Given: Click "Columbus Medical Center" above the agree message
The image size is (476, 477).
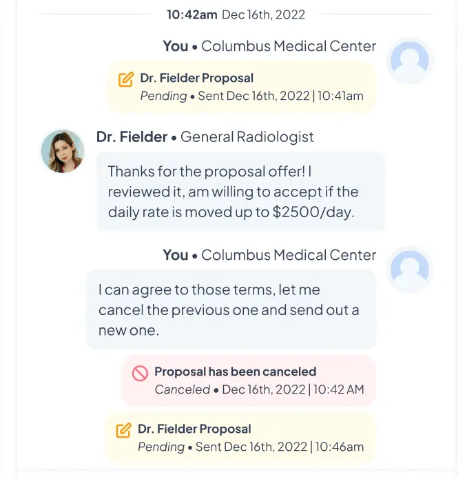Looking at the screenshot, I should click(289, 255).
